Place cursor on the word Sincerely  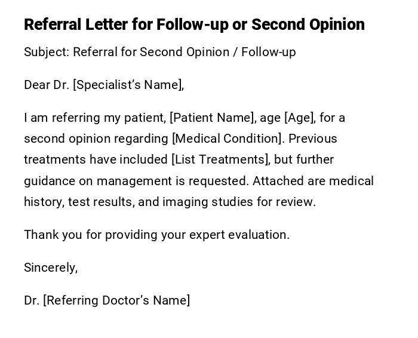click(50, 268)
